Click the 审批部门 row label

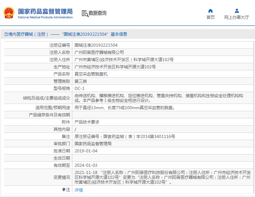(x=62, y=143)
